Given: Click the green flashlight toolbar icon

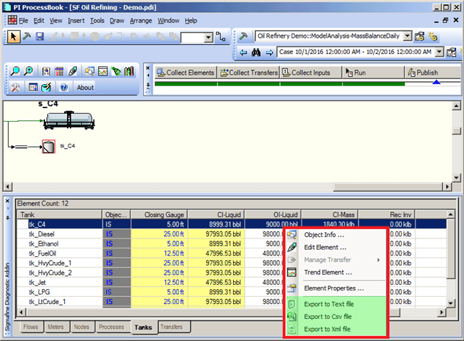Looking at the screenshot, I should pos(116,71).
